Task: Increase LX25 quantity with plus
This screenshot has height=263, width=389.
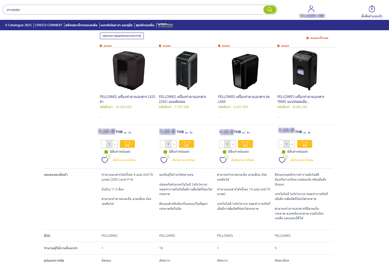Action: coord(115,144)
